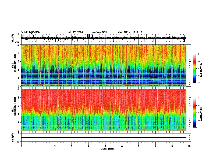Select the date 'Jul 17, 2024' text
The width and height of the screenshot is (213, 164).
coord(75,32)
